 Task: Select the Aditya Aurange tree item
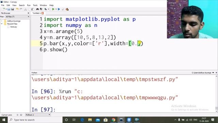(14, 21)
